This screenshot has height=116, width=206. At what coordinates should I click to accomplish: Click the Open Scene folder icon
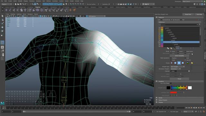pos(18,4)
